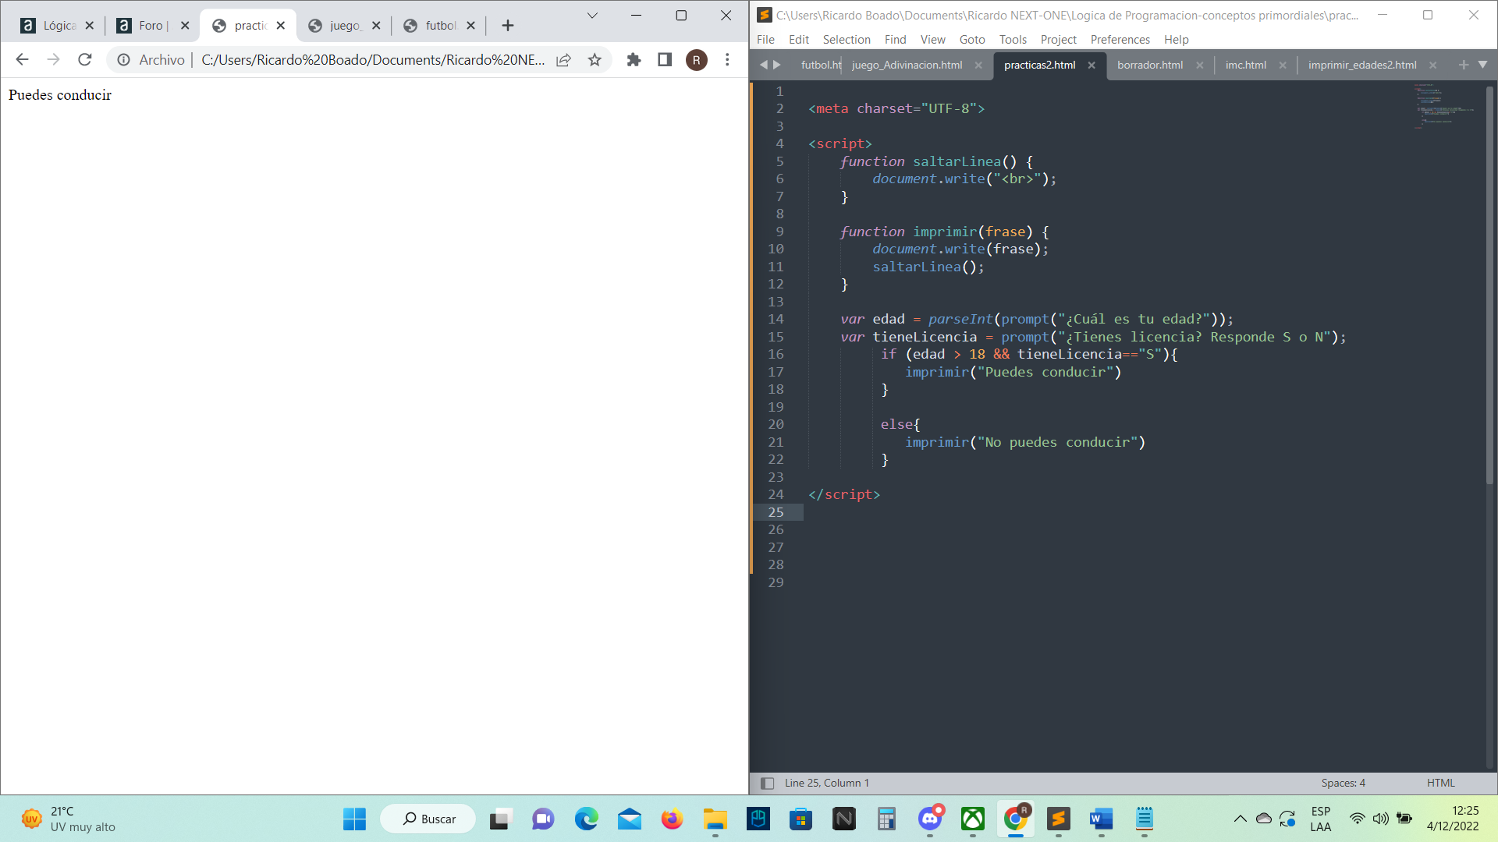Open the Goto menu in Sublime
The width and height of the screenshot is (1498, 842).
point(972,40)
